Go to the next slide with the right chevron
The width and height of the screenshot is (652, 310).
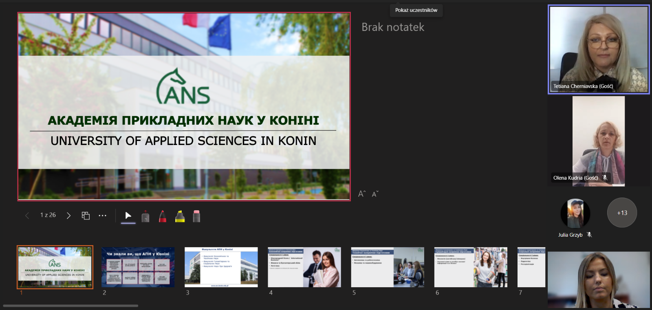pos(68,215)
